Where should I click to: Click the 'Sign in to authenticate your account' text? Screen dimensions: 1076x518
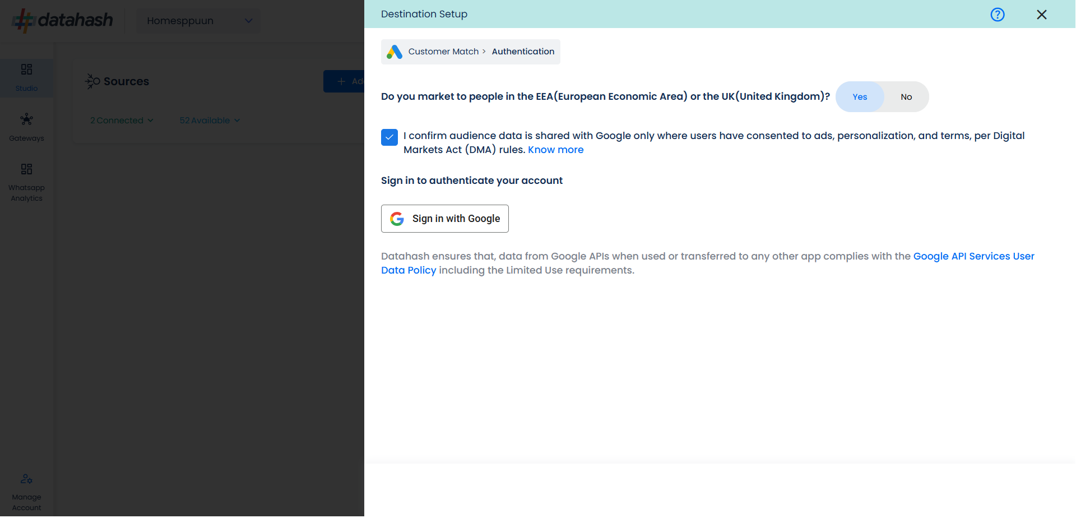[x=471, y=181]
